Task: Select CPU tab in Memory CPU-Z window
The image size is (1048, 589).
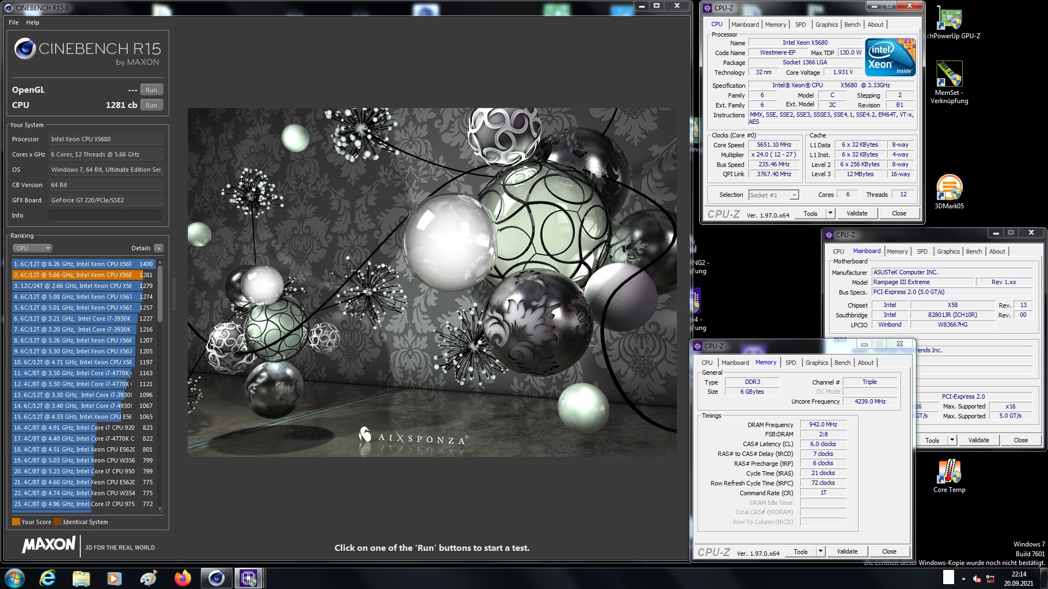Action: tap(707, 363)
